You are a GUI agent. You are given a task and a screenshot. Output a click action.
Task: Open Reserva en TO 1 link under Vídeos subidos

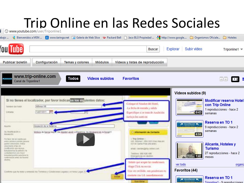click(x=219, y=122)
